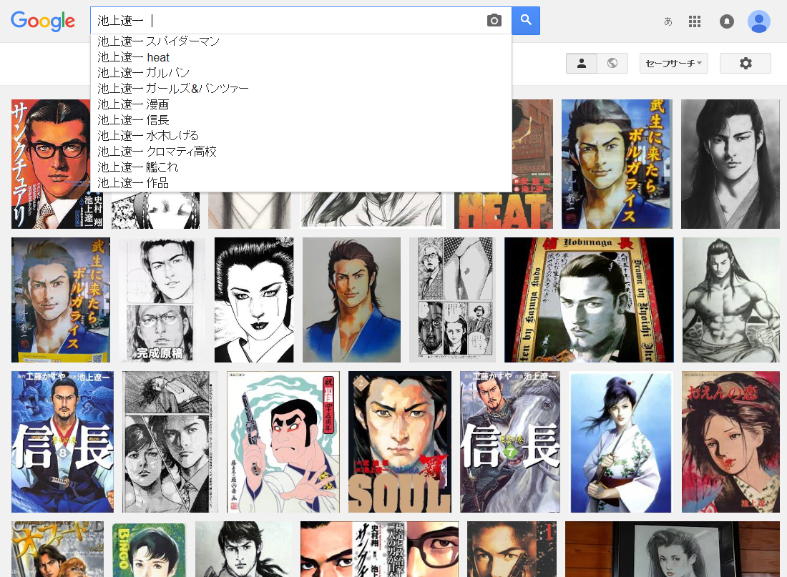
Task: Choose suggestion 池上遼一 艦これ
Action: pyautogui.click(x=301, y=167)
